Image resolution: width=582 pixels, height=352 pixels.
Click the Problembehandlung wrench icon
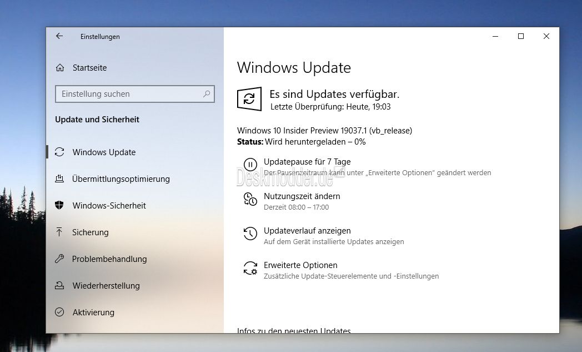click(59, 259)
